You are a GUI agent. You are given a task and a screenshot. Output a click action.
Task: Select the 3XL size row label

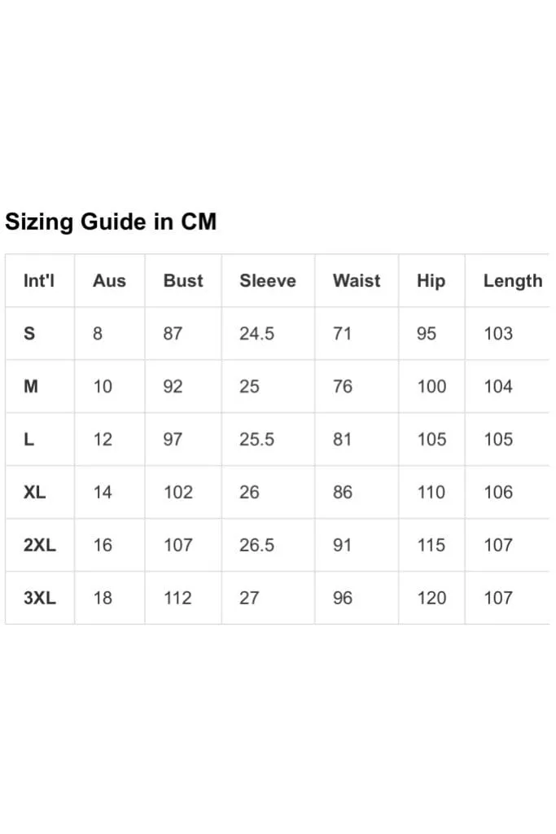click(x=40, y=598)
